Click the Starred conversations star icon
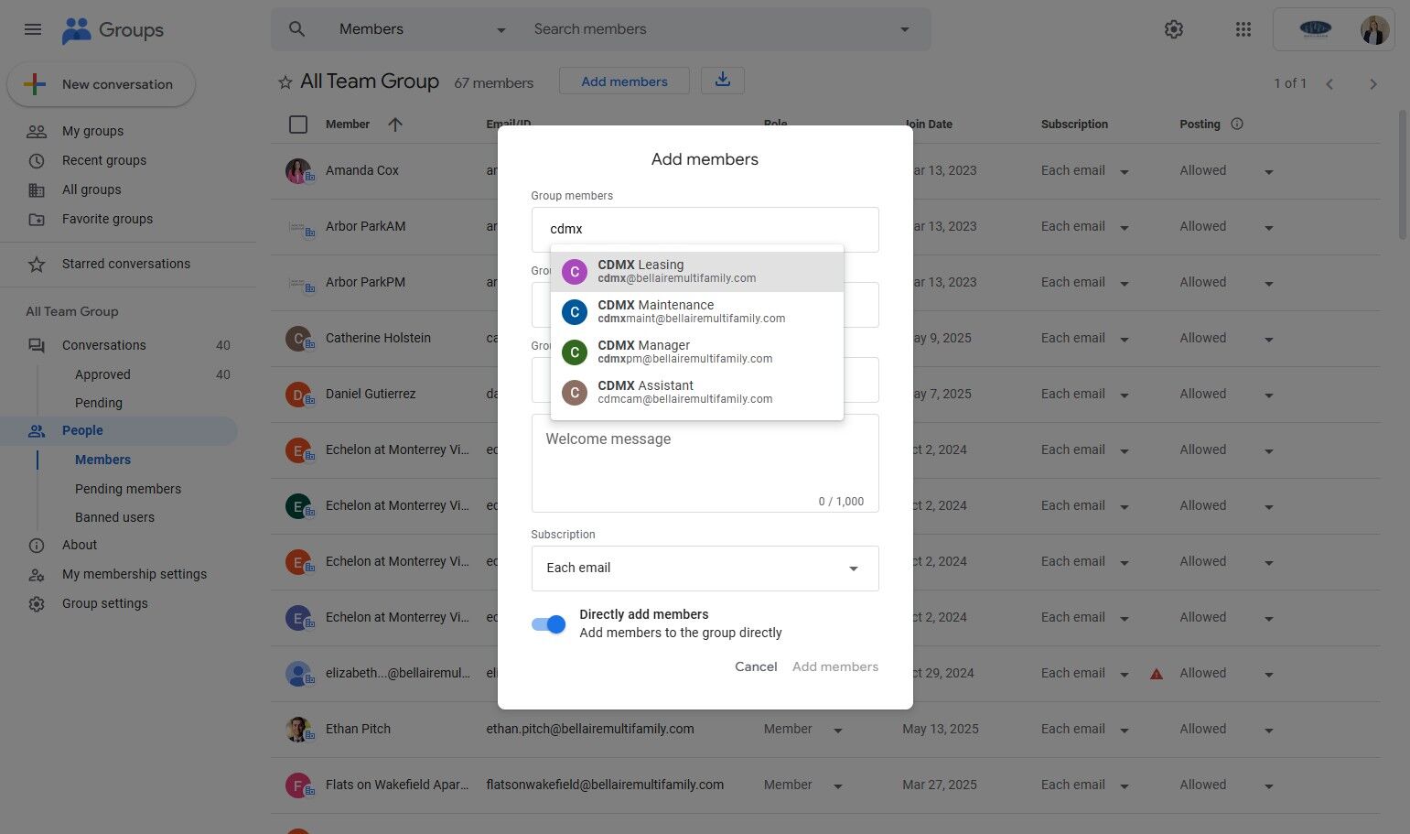Image resolution: width=1410 pixels, height=834 pixels. coord(37,265)
